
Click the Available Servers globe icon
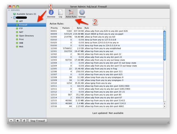click(x=15, y=14)
